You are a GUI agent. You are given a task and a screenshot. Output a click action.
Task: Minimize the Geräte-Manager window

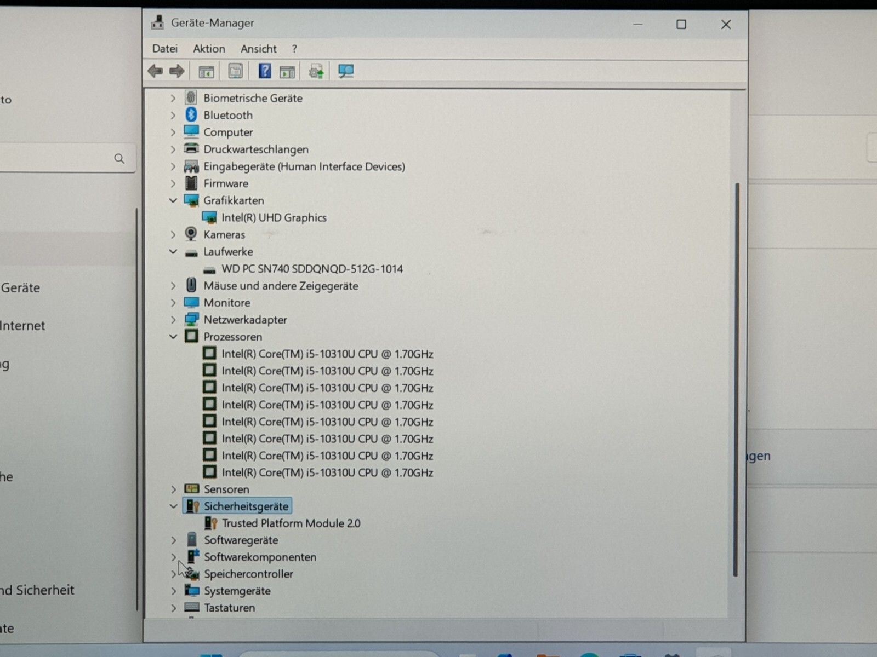coord(637,24)
